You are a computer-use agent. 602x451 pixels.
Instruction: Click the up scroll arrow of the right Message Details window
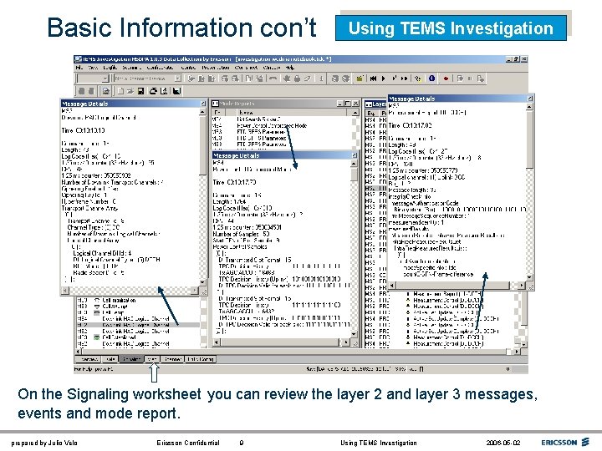[530, 107]
